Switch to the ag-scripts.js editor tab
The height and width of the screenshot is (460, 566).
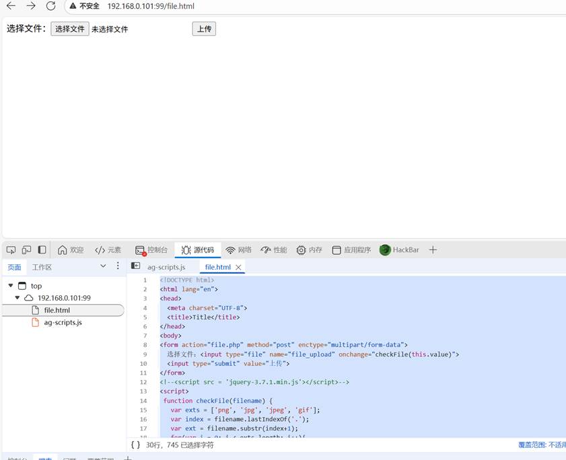point(166,267)
